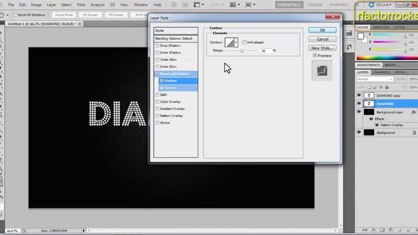Image resolution: width=418 pixels, height=235 pixels.
Task: Enable the Satin checkbox
Action: (157, 95)
